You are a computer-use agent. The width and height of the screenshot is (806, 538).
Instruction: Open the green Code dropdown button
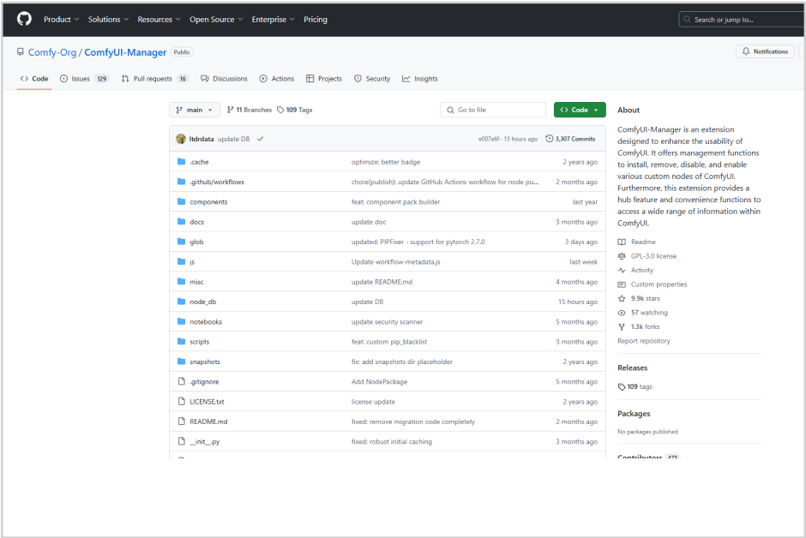[x=580, y=110]
